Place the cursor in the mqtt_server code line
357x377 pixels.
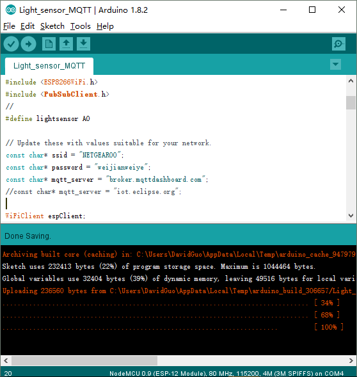coord(107,180)
